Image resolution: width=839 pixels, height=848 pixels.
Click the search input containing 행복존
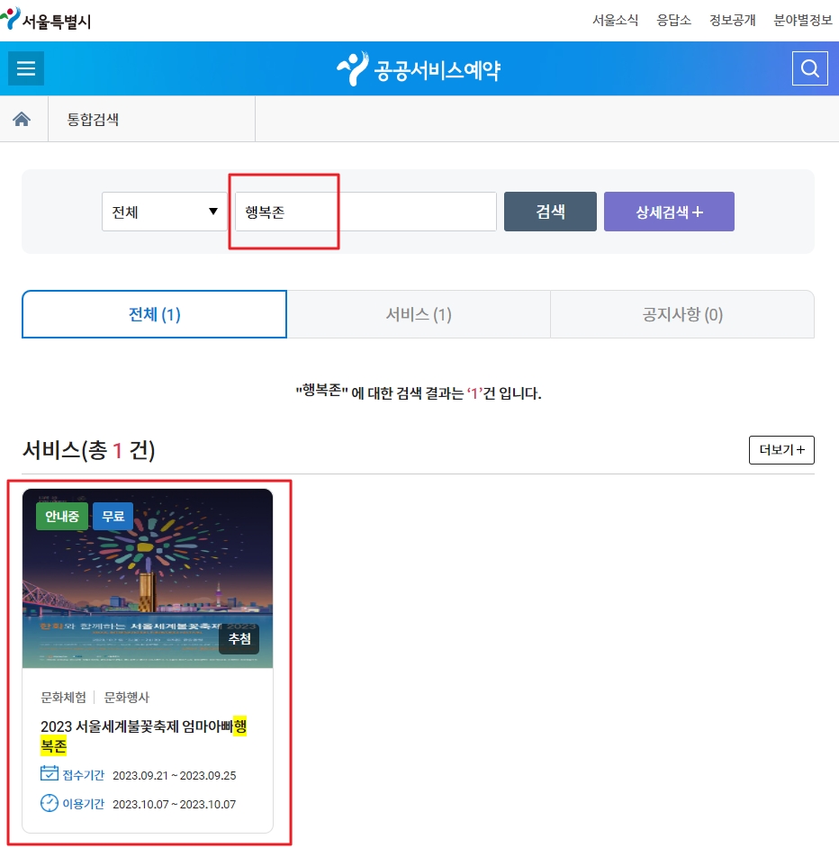[365, 211]
